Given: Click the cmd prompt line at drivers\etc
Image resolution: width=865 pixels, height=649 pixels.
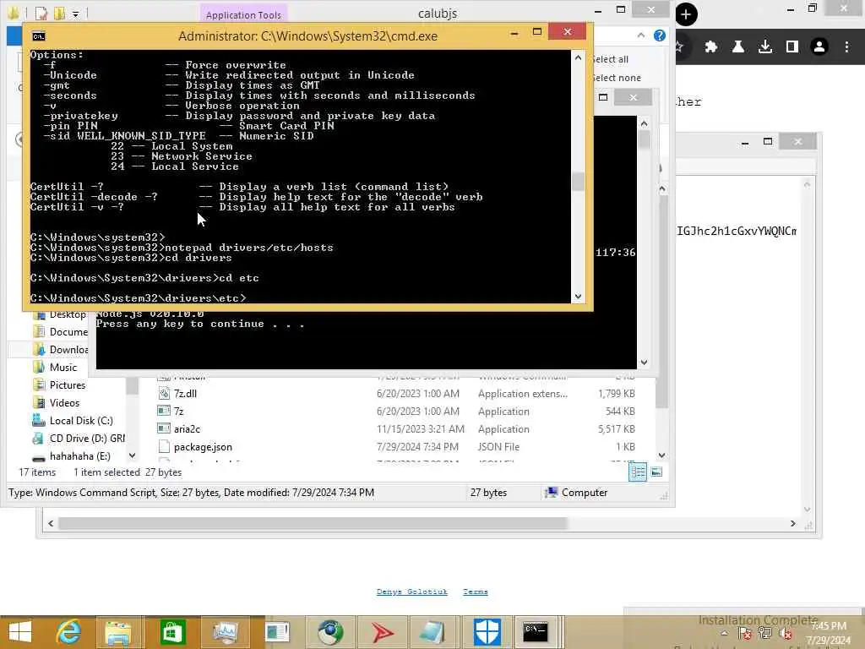Looking at the screenshot, I should 138,298.
